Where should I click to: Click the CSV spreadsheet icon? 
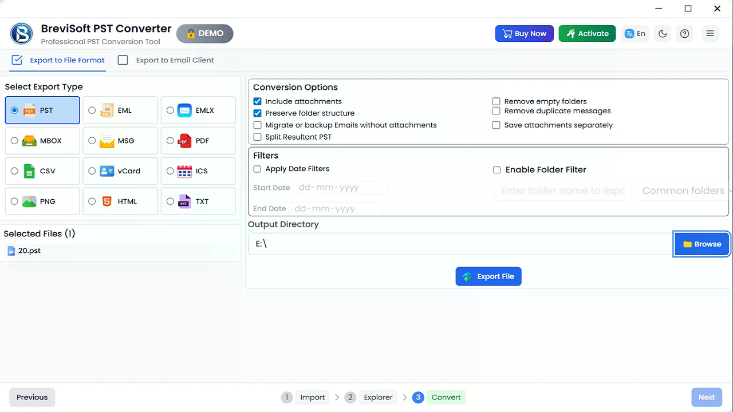pos(29,171)
